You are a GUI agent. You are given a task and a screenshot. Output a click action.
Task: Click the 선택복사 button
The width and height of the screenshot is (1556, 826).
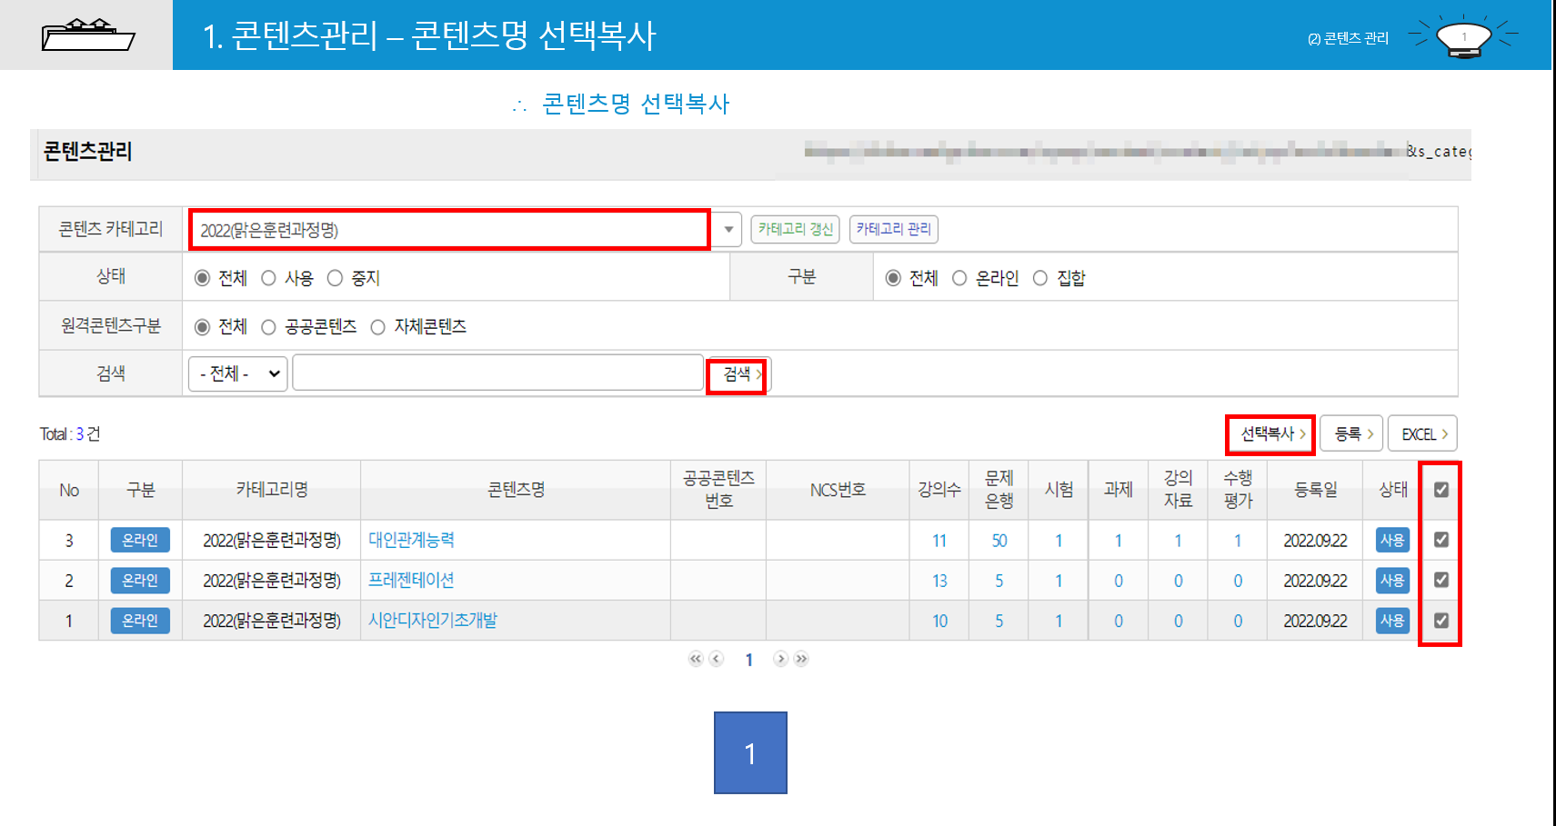click(1270, 434)
